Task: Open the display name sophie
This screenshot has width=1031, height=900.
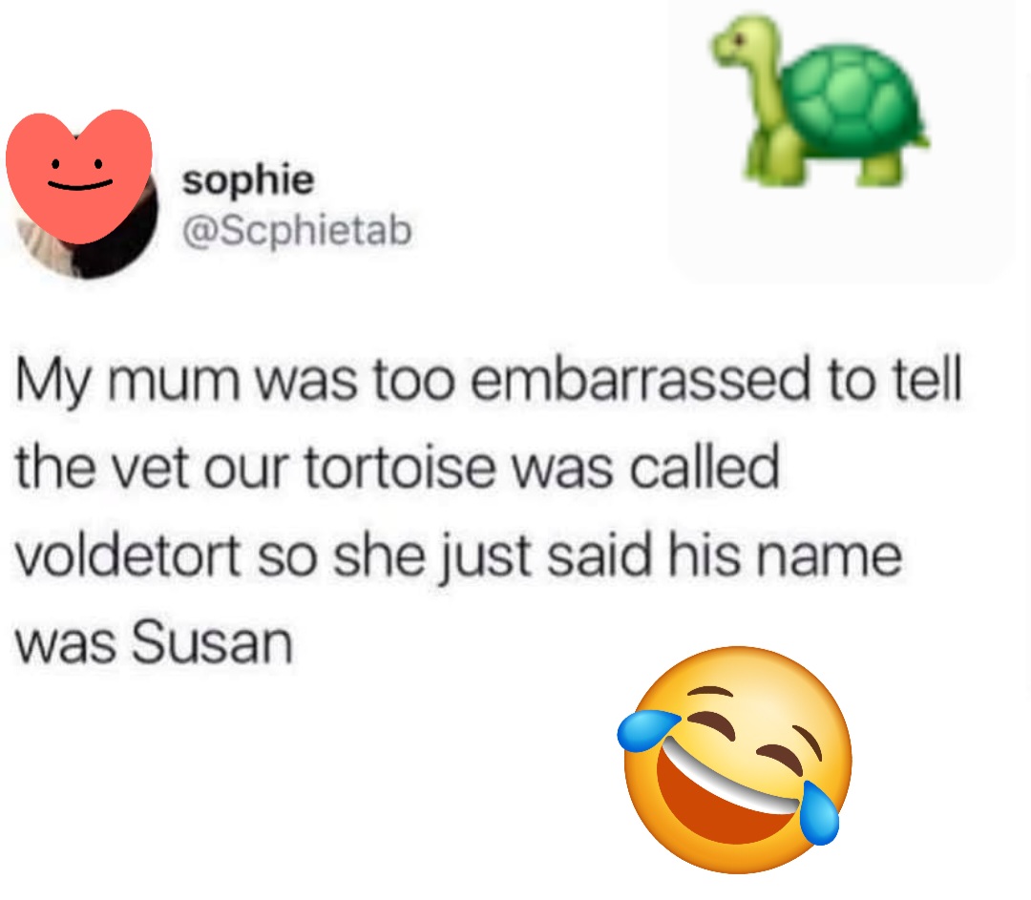Action: point(248,178)
